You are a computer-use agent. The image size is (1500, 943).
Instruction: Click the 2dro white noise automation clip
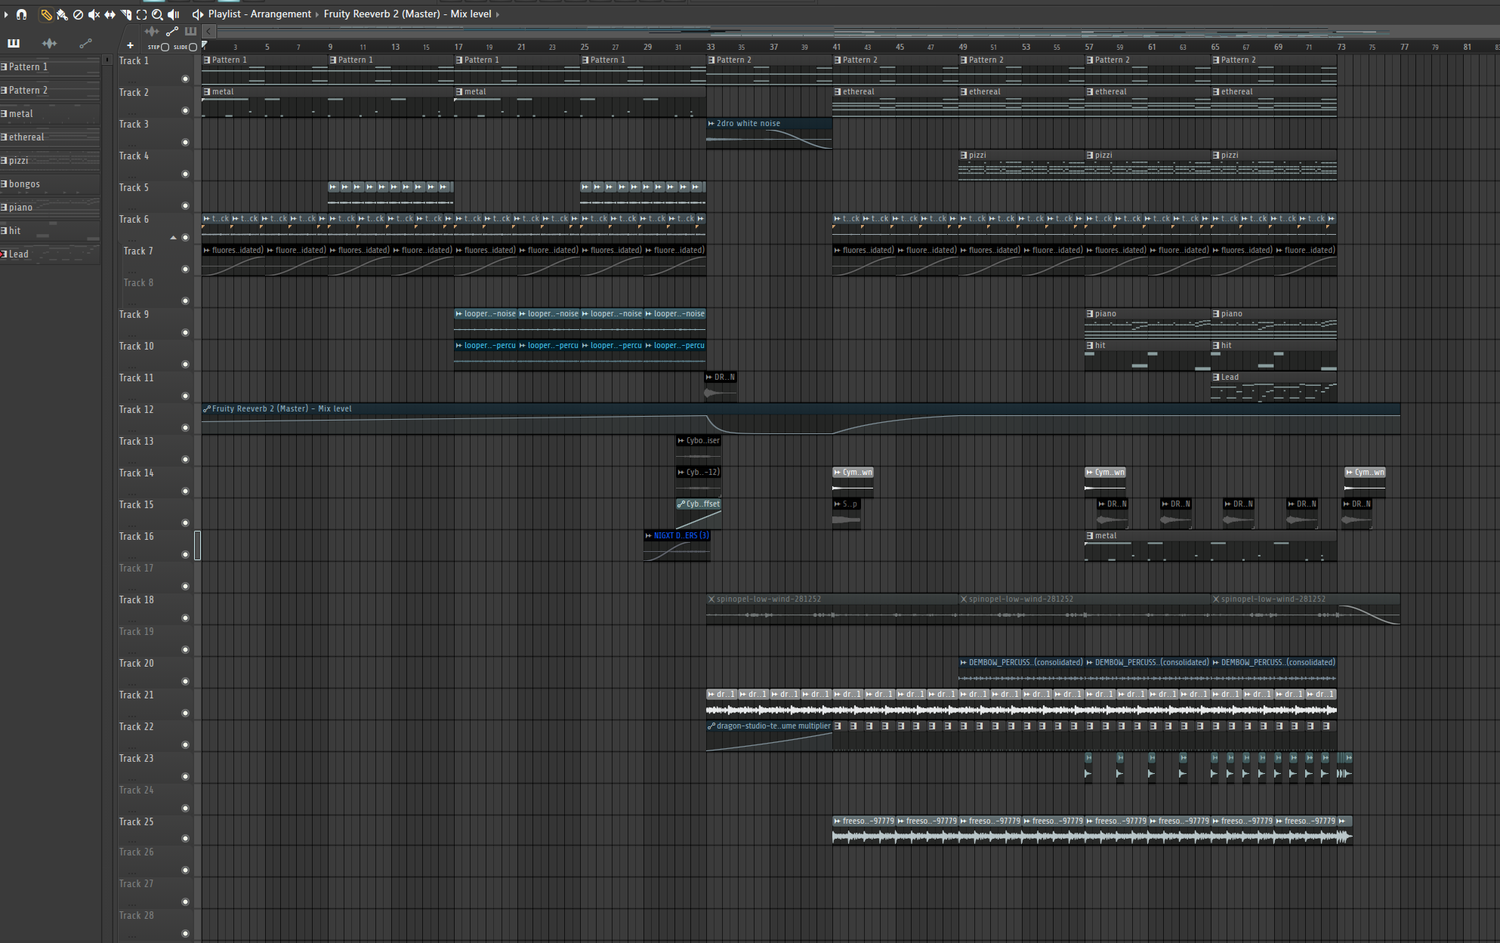pos(769,134)
